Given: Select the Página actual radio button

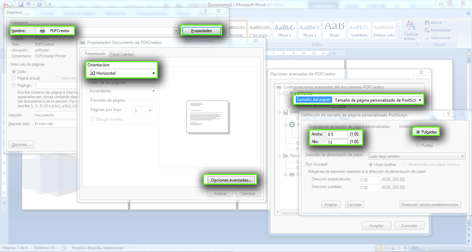Looking at the screenshot, I should [x=14, y=78].
